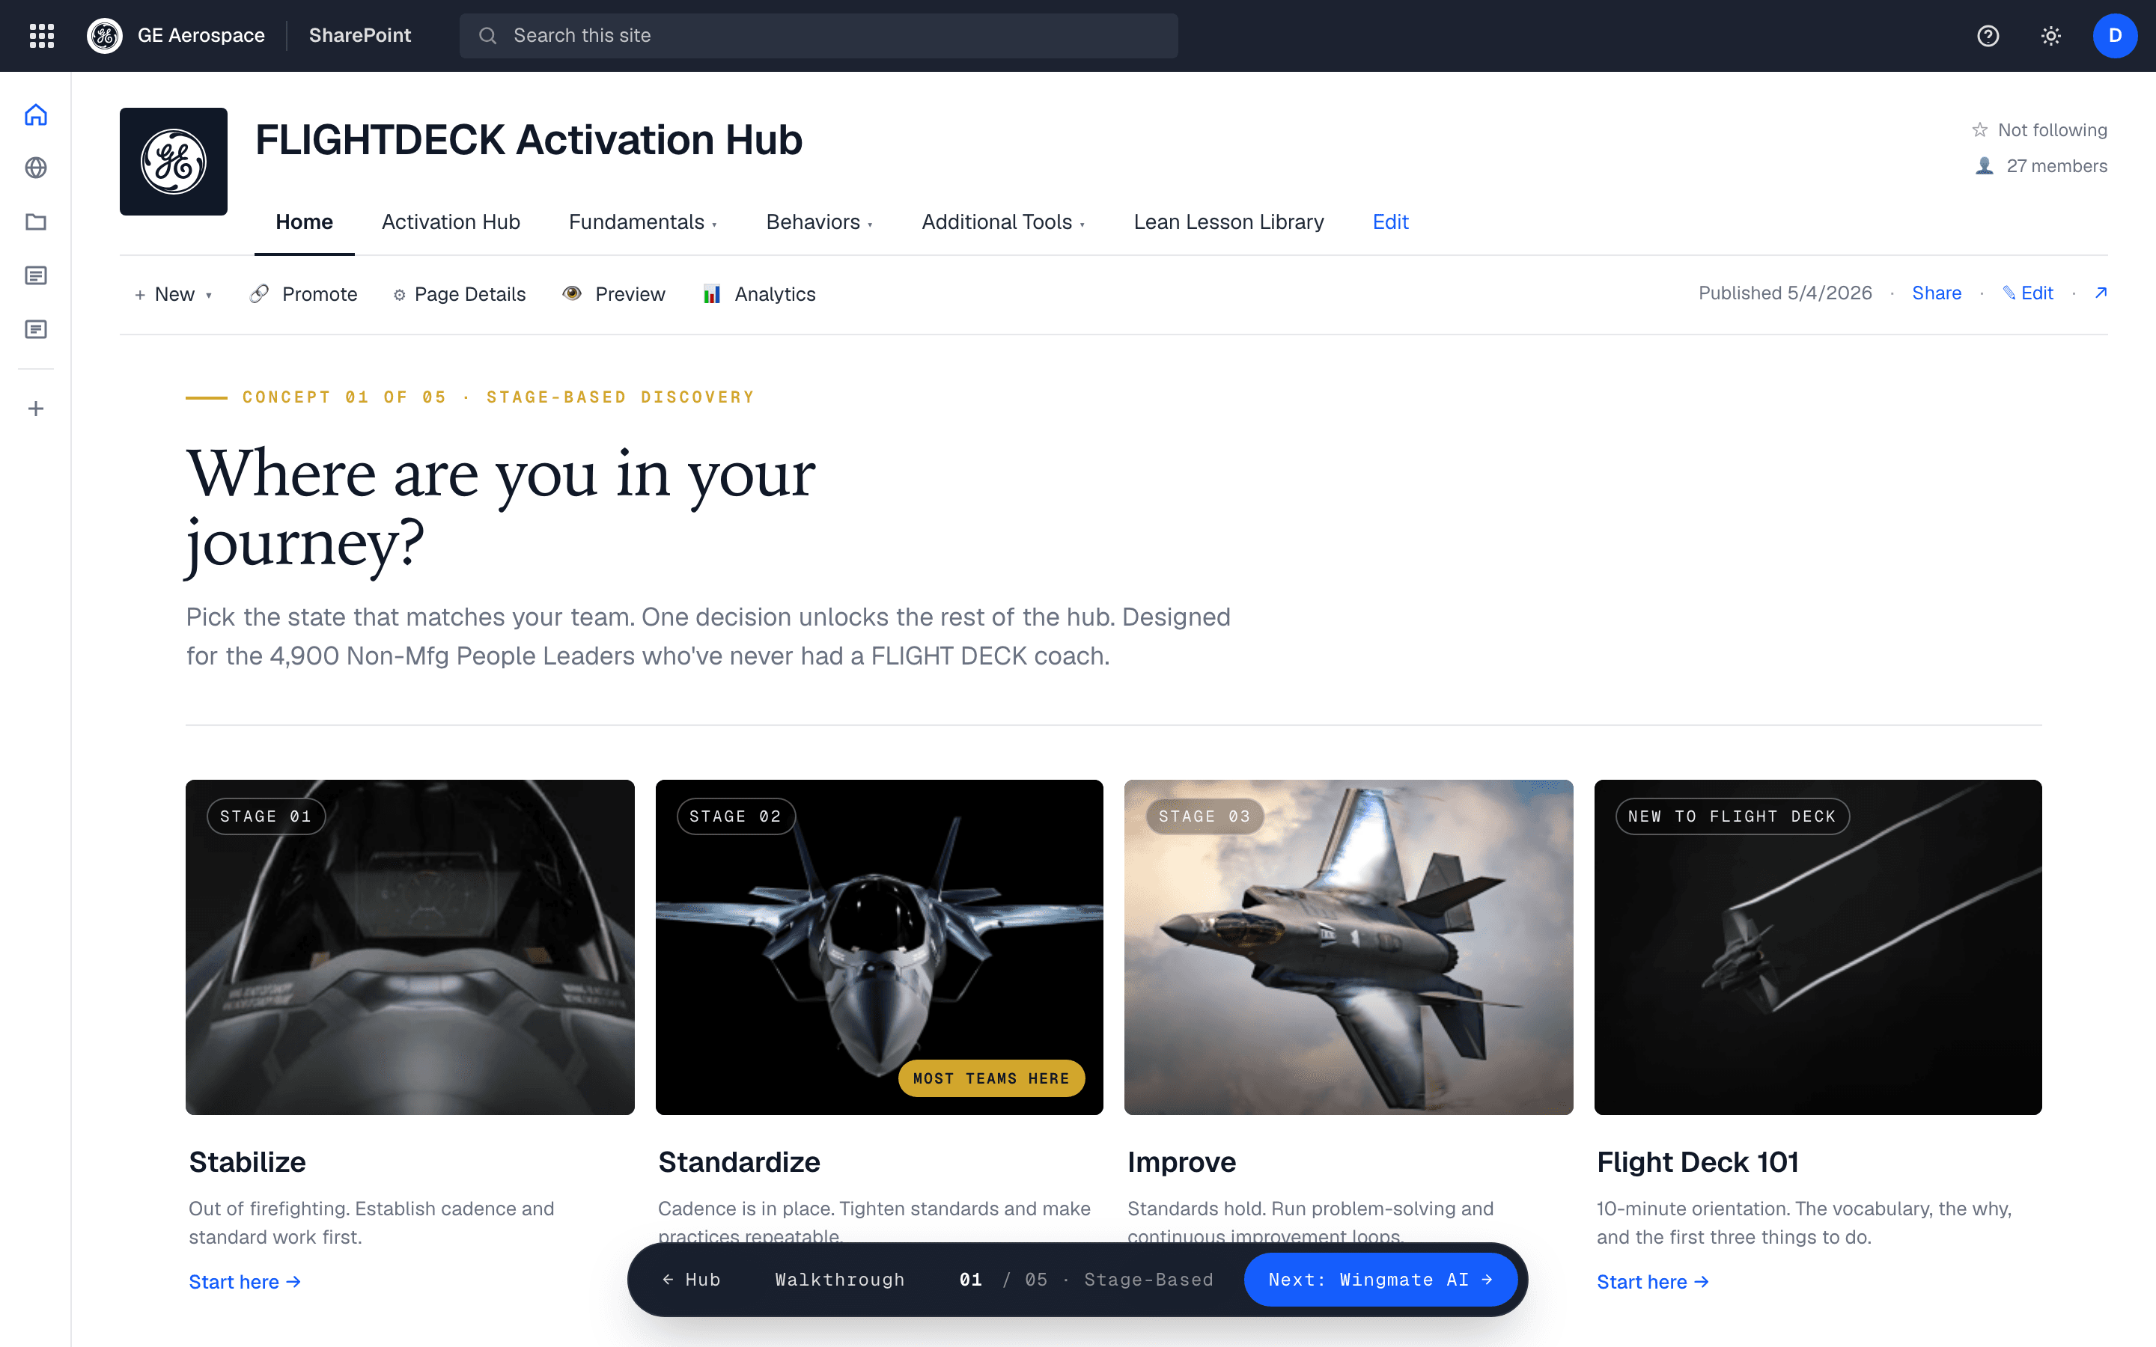Click the Page Details gear icon
This screenshot has height=1347, width=2156.
click(399, 295)
